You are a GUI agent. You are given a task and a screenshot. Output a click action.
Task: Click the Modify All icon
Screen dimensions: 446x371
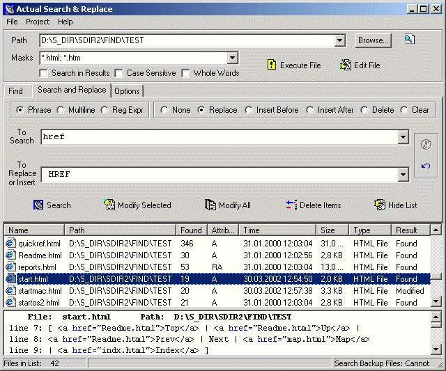click(210, 205)
